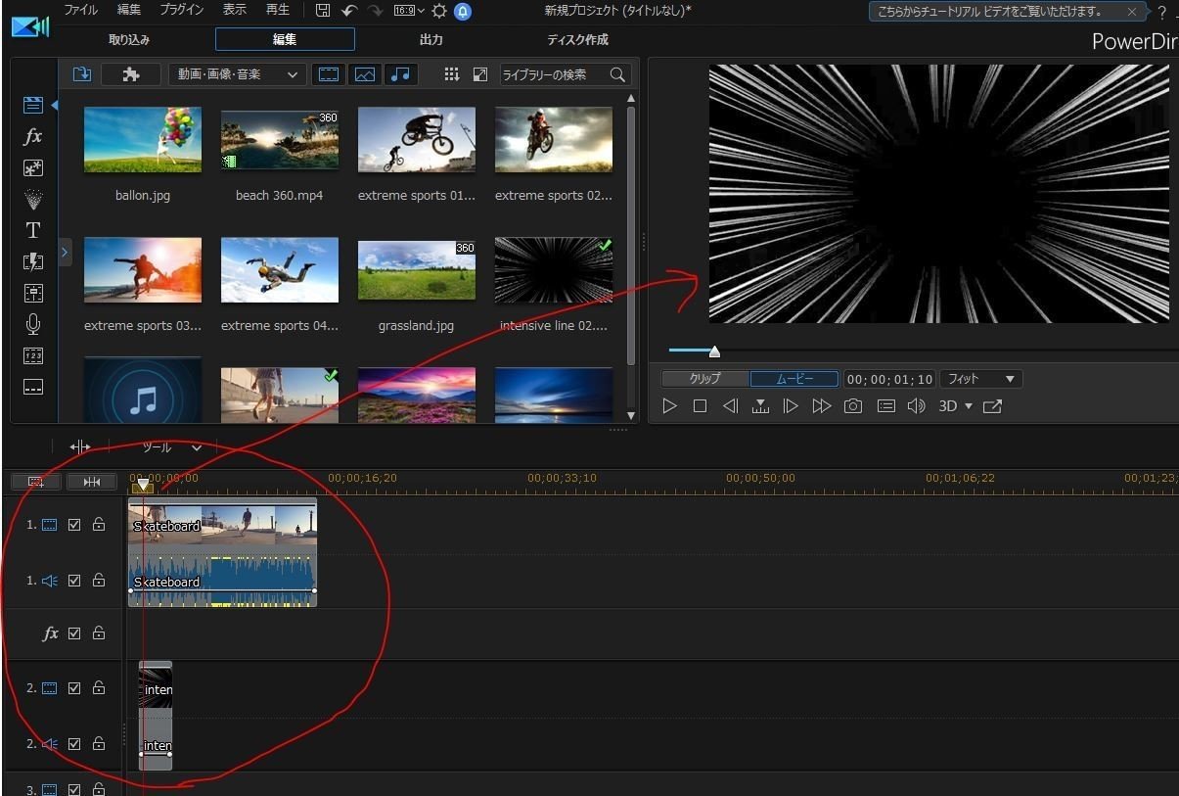This screenshot has width=1179, height=796.
Task: Lock the fx effect track
Action: 99,633
